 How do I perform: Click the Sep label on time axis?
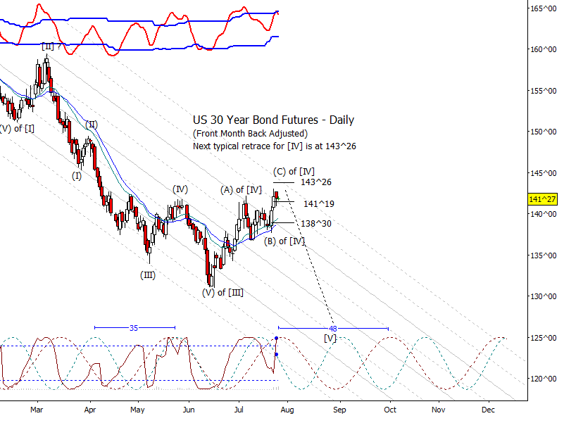pos(339,410)
